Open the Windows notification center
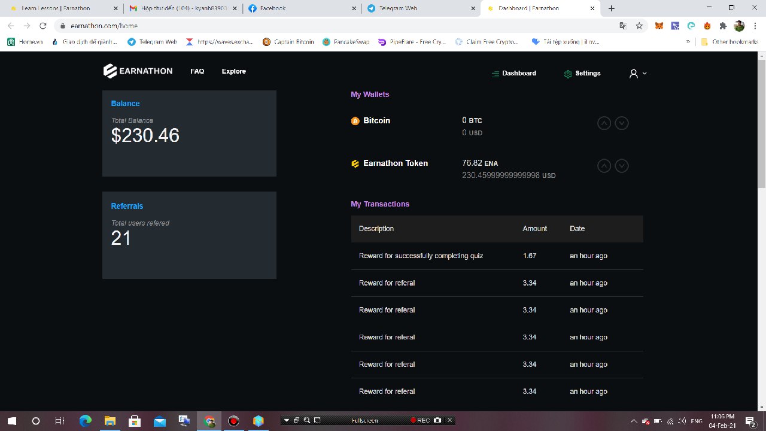766x431 pixels. tap(749, 421)
